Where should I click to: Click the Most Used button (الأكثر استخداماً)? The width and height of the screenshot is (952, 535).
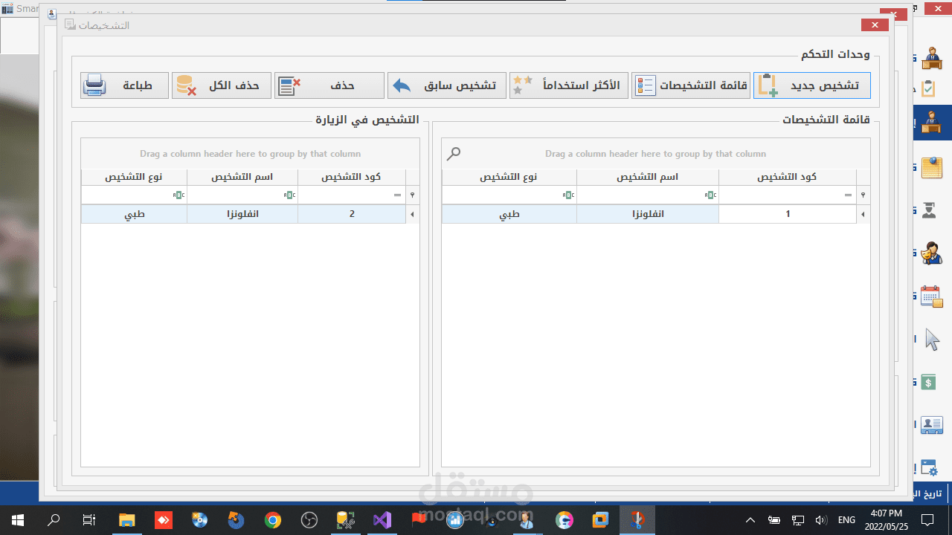[569, 85]
